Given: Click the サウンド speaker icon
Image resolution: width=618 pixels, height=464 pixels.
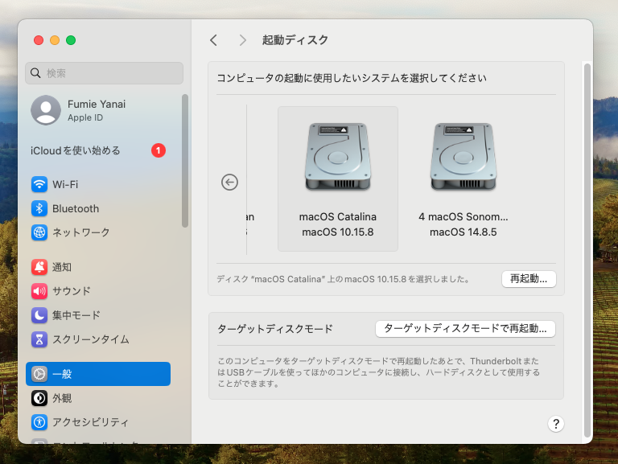Looking at the screenshot, I should 39,291.
